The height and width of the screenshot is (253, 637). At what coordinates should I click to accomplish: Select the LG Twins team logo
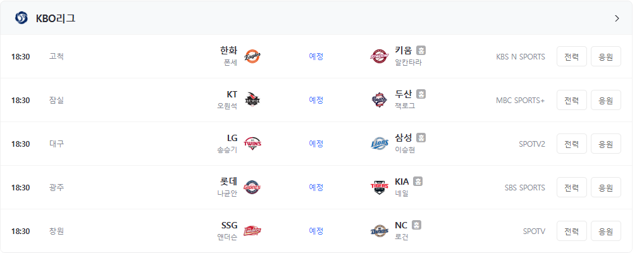coord(252,144)
